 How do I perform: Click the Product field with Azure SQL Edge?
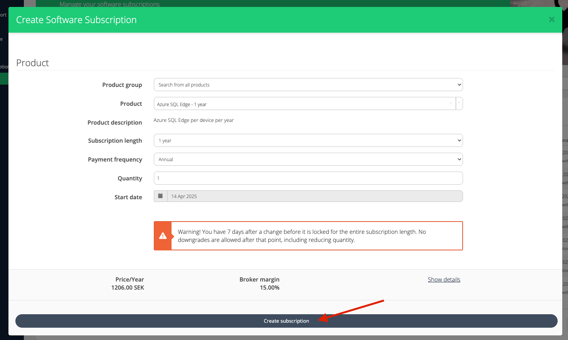(300, 104)
